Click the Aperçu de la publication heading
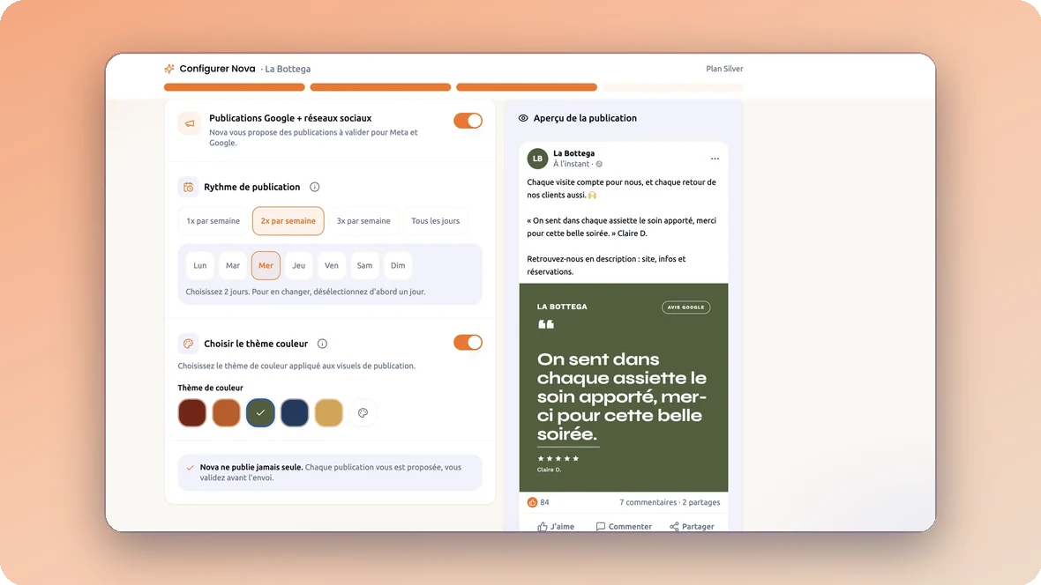Screen dimensions: 1041x585 (x=585, y=118)
